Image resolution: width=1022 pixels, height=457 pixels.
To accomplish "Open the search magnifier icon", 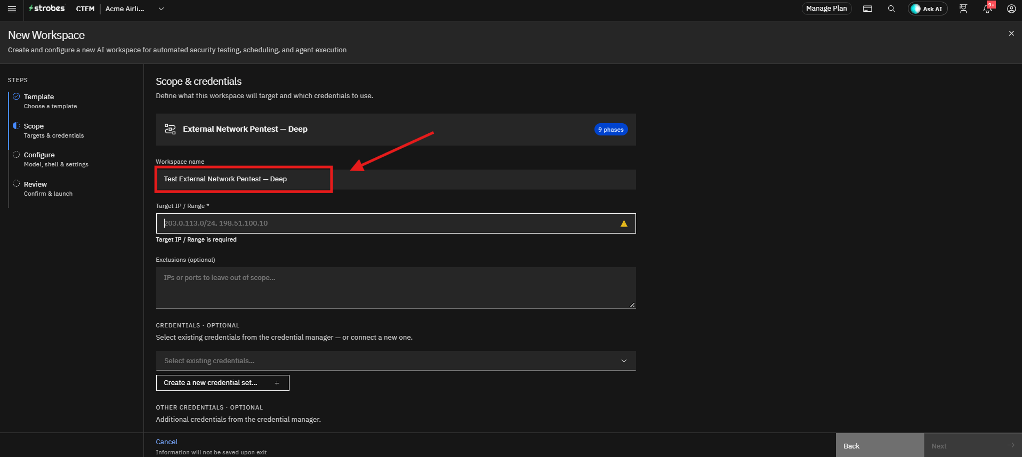I will [891, 9].
